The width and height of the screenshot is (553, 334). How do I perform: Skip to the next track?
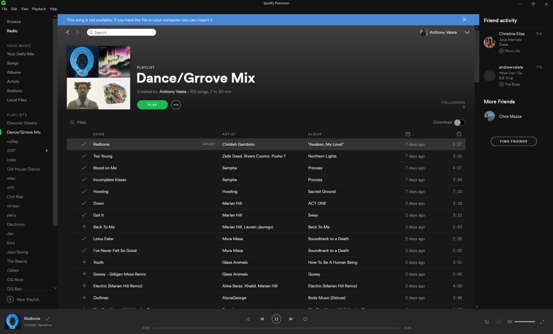pyautogui.click(x=291, y=319)
